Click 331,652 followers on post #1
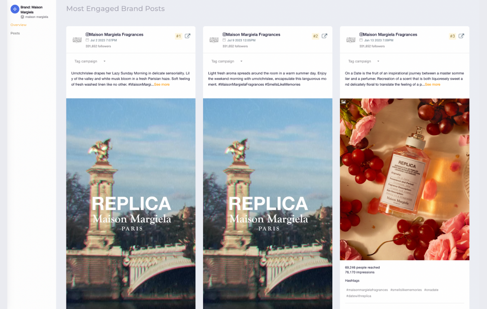 click(98, 46)
